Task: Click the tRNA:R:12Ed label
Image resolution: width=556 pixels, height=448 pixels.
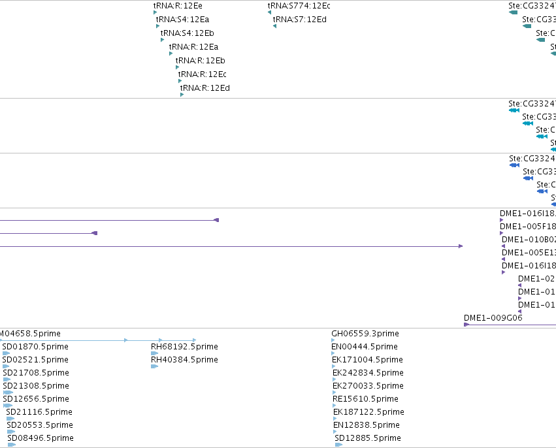Action: tap(205, 88)
